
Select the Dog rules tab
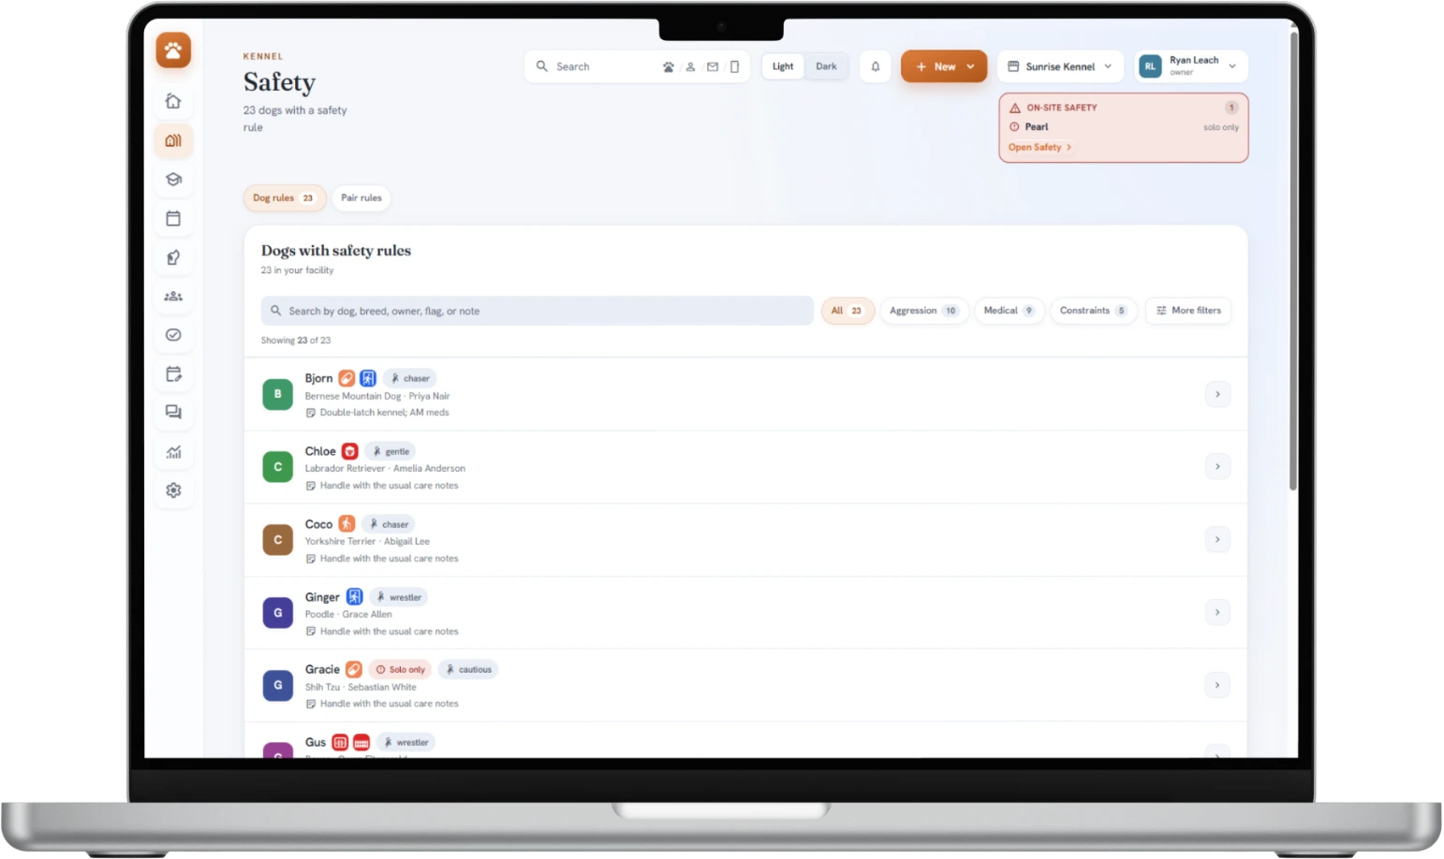click(284, 198)
